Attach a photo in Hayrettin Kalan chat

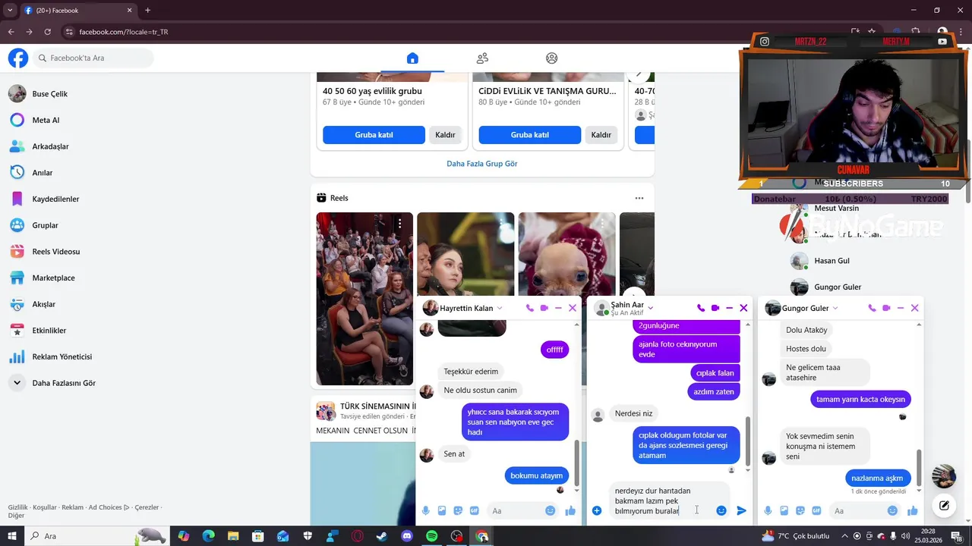[442, 511]
